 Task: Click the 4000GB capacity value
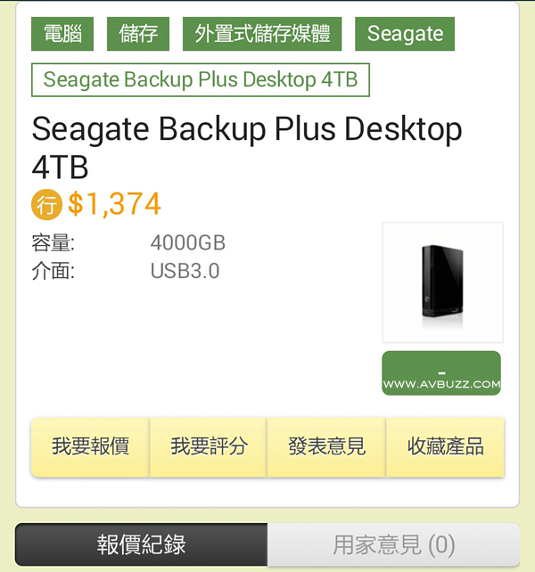click(188, 242)
